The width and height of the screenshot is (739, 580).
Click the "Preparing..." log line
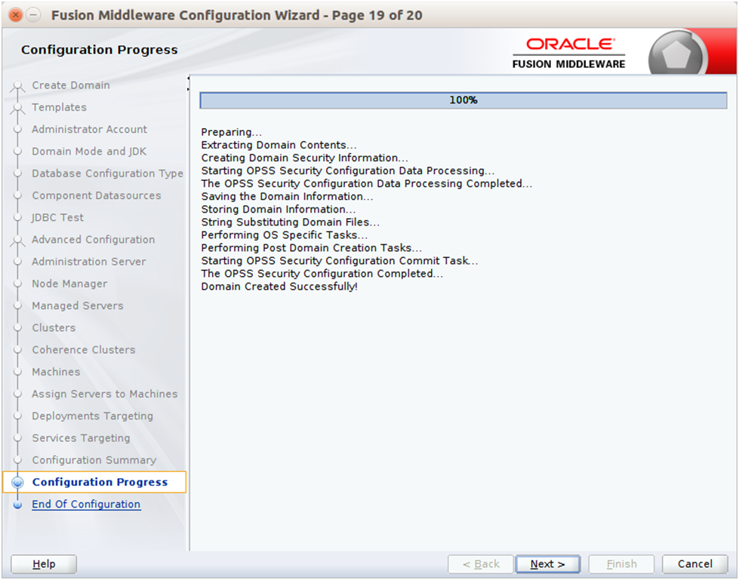[232, 132]
